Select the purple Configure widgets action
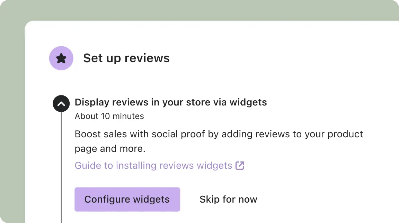Image resolution: width=399 pixels, height=223 pixels. pyautogui.click(x=127, y=199)
